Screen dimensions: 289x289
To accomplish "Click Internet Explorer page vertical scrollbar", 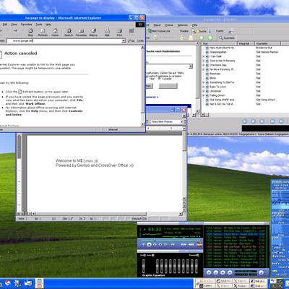I will pyautogui.click(x=142, y=85).
